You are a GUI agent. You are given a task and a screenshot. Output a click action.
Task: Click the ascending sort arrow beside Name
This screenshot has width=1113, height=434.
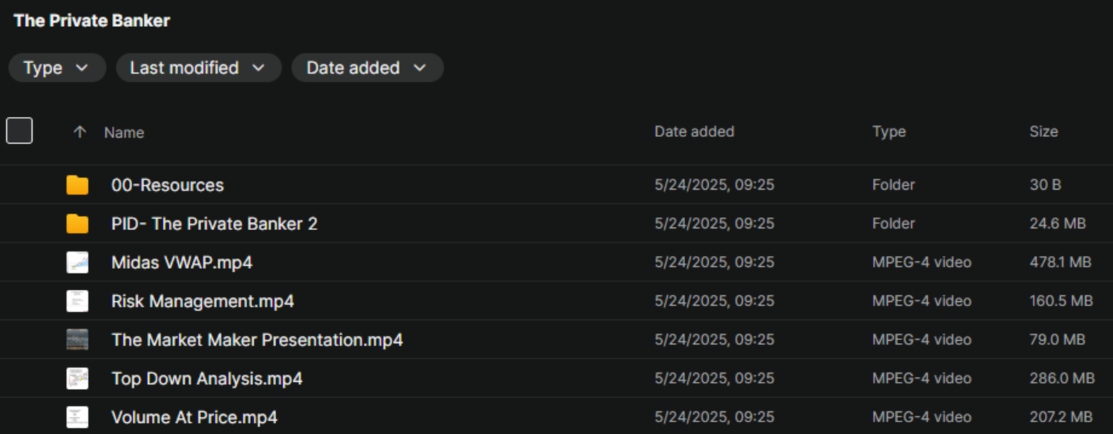pyautogui.click(x=80, y=132)
